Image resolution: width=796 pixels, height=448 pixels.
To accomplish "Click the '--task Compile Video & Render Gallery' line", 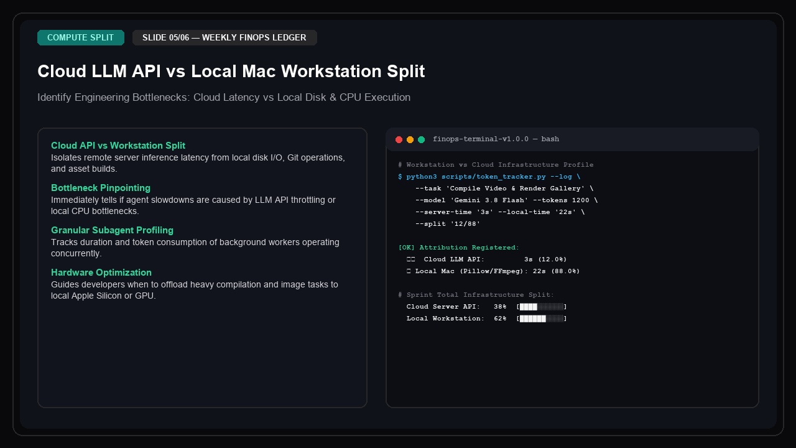I will pyautogui.click(x=504, y=189).
